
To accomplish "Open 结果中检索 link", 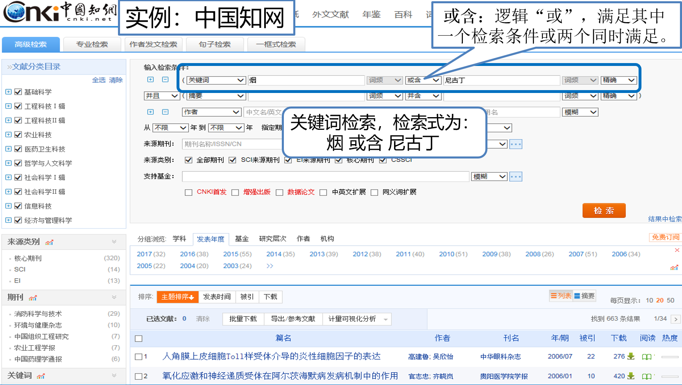I will (x=665, y=219).
